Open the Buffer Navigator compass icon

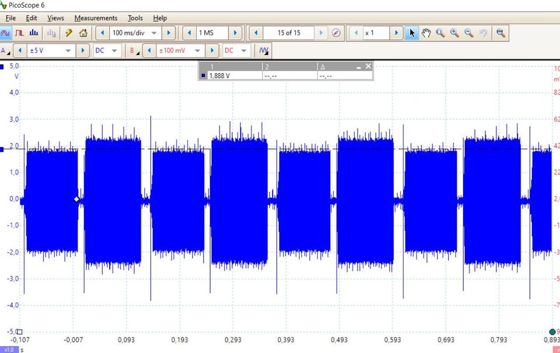click(x=336, y=33)
